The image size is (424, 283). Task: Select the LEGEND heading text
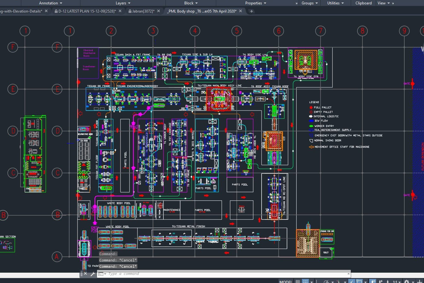[314, 102]
